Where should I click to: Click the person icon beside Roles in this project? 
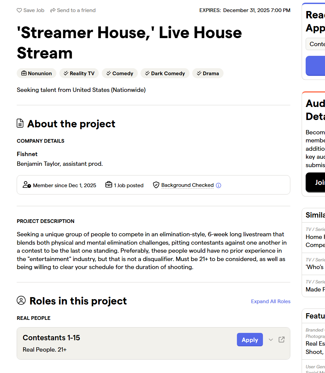coord(21,300)
